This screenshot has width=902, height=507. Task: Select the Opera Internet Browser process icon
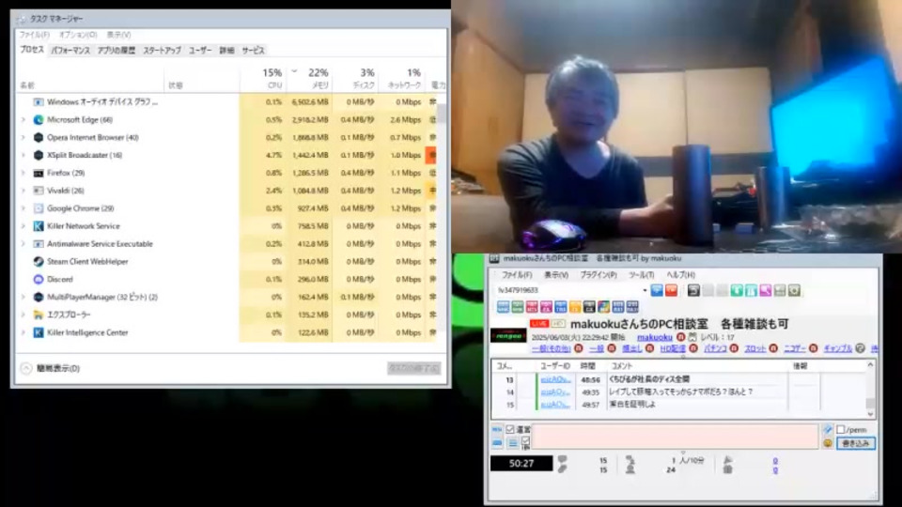pyautogui.click(x=39, y=137)
